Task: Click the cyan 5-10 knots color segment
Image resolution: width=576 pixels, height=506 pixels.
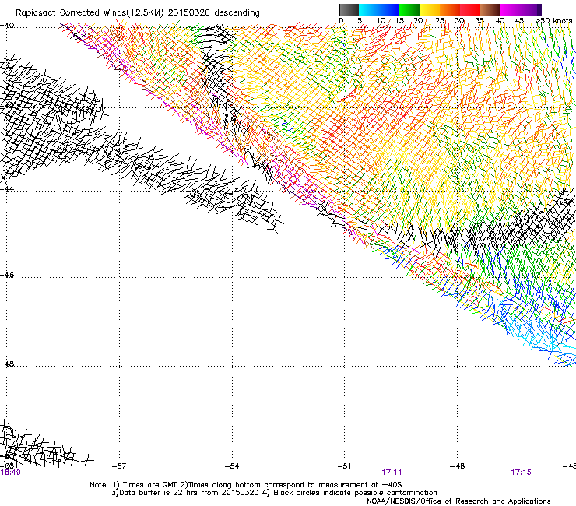Action: (369, 9)
